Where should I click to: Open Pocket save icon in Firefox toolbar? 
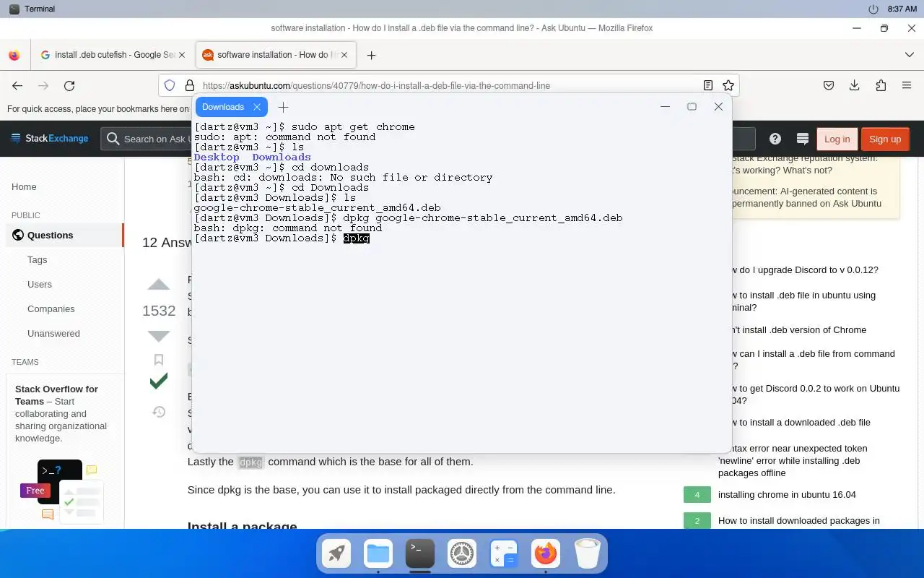tap(829, 85)
